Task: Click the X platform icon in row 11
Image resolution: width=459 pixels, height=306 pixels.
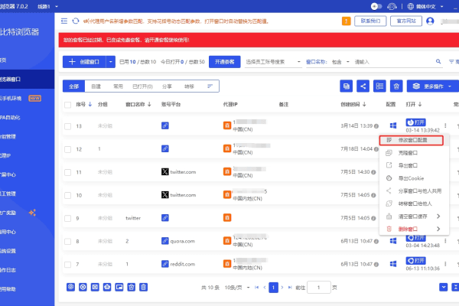Action: [164, 172]
